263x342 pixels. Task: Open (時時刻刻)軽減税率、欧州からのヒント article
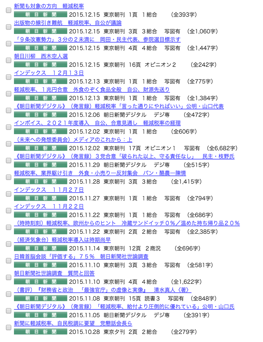click(127, 223)
